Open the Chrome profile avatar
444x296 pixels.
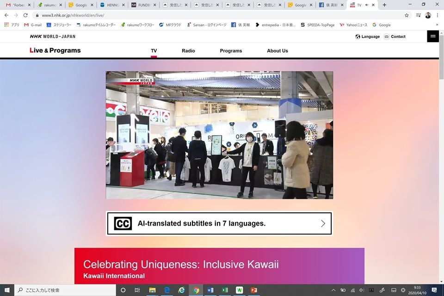click(x=428, y=15)
